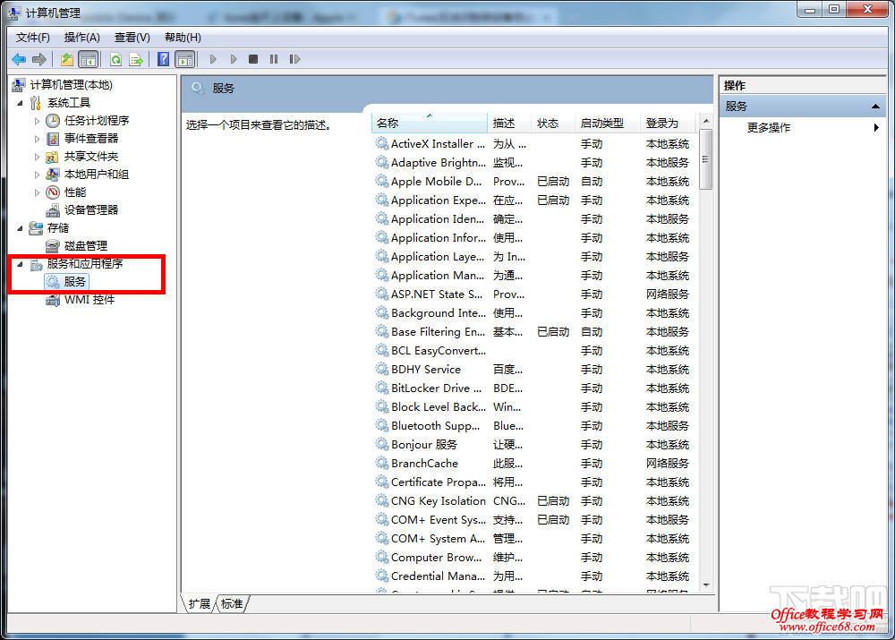Collapse the 服务和应用程序 tree node
Screen dimensions: 895x640
[x=20, y=264]
